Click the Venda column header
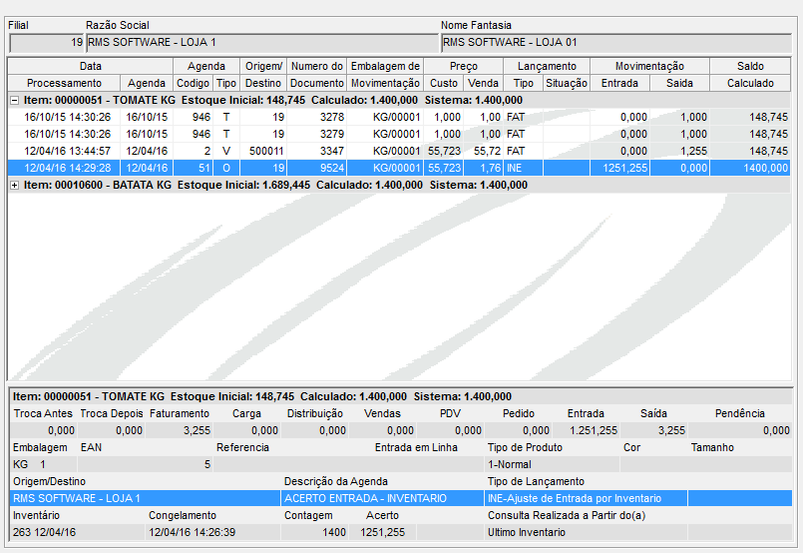This screenshot has width=803, height=553. click(x=483, y=83)
